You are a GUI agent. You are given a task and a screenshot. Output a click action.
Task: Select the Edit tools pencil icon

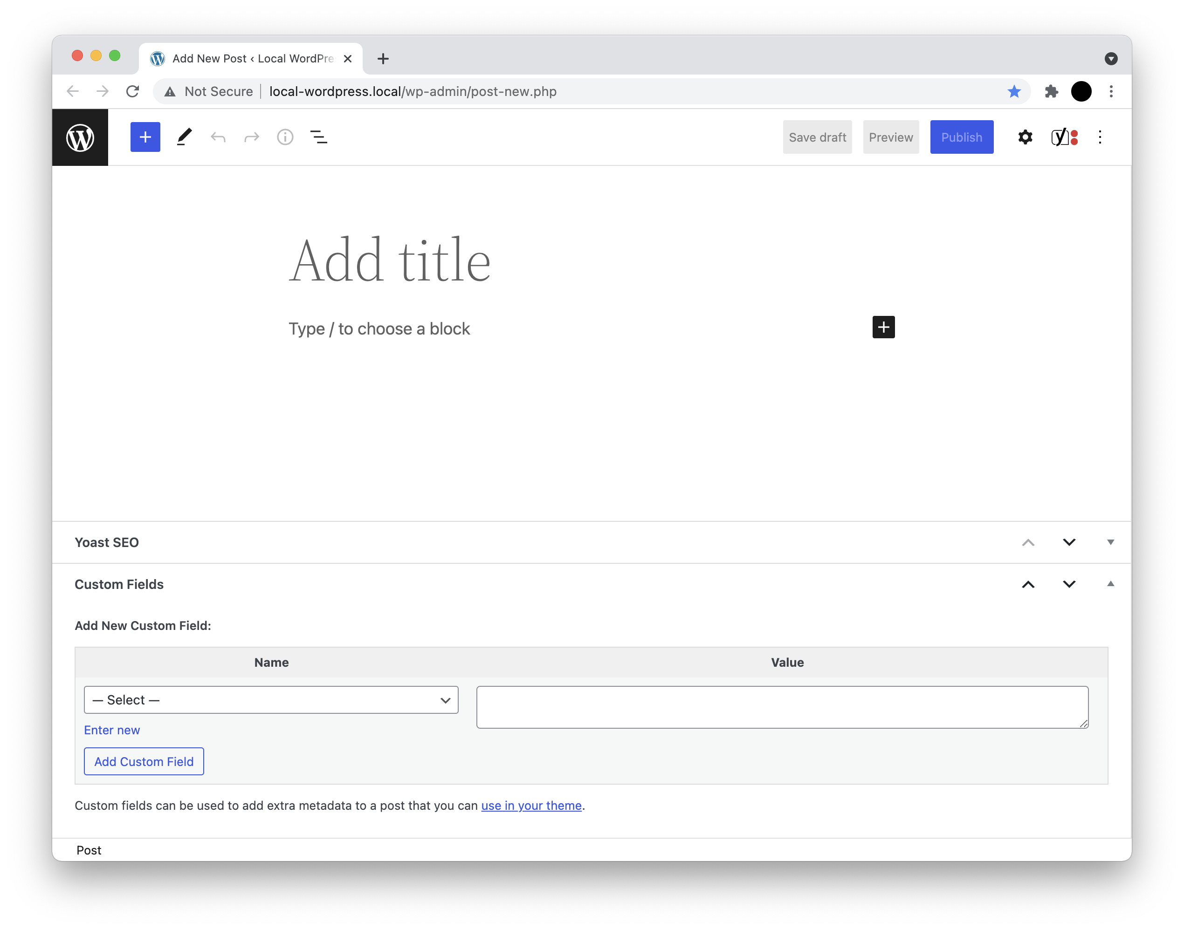click(184, 137)
